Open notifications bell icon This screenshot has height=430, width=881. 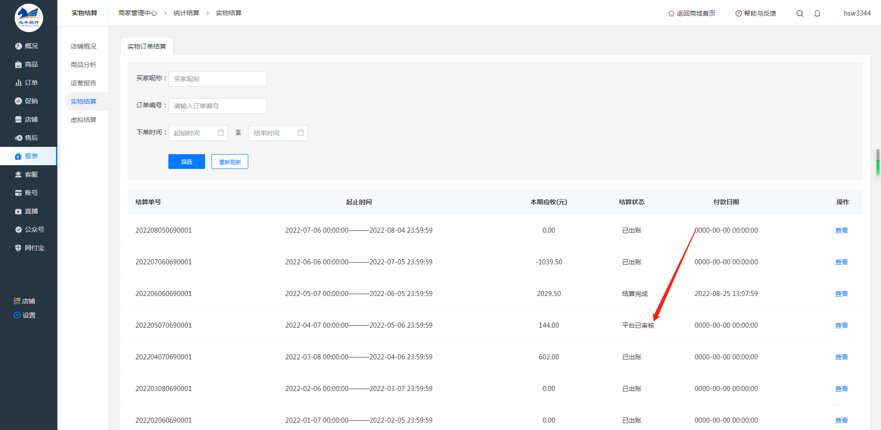(x=817, y=13)
